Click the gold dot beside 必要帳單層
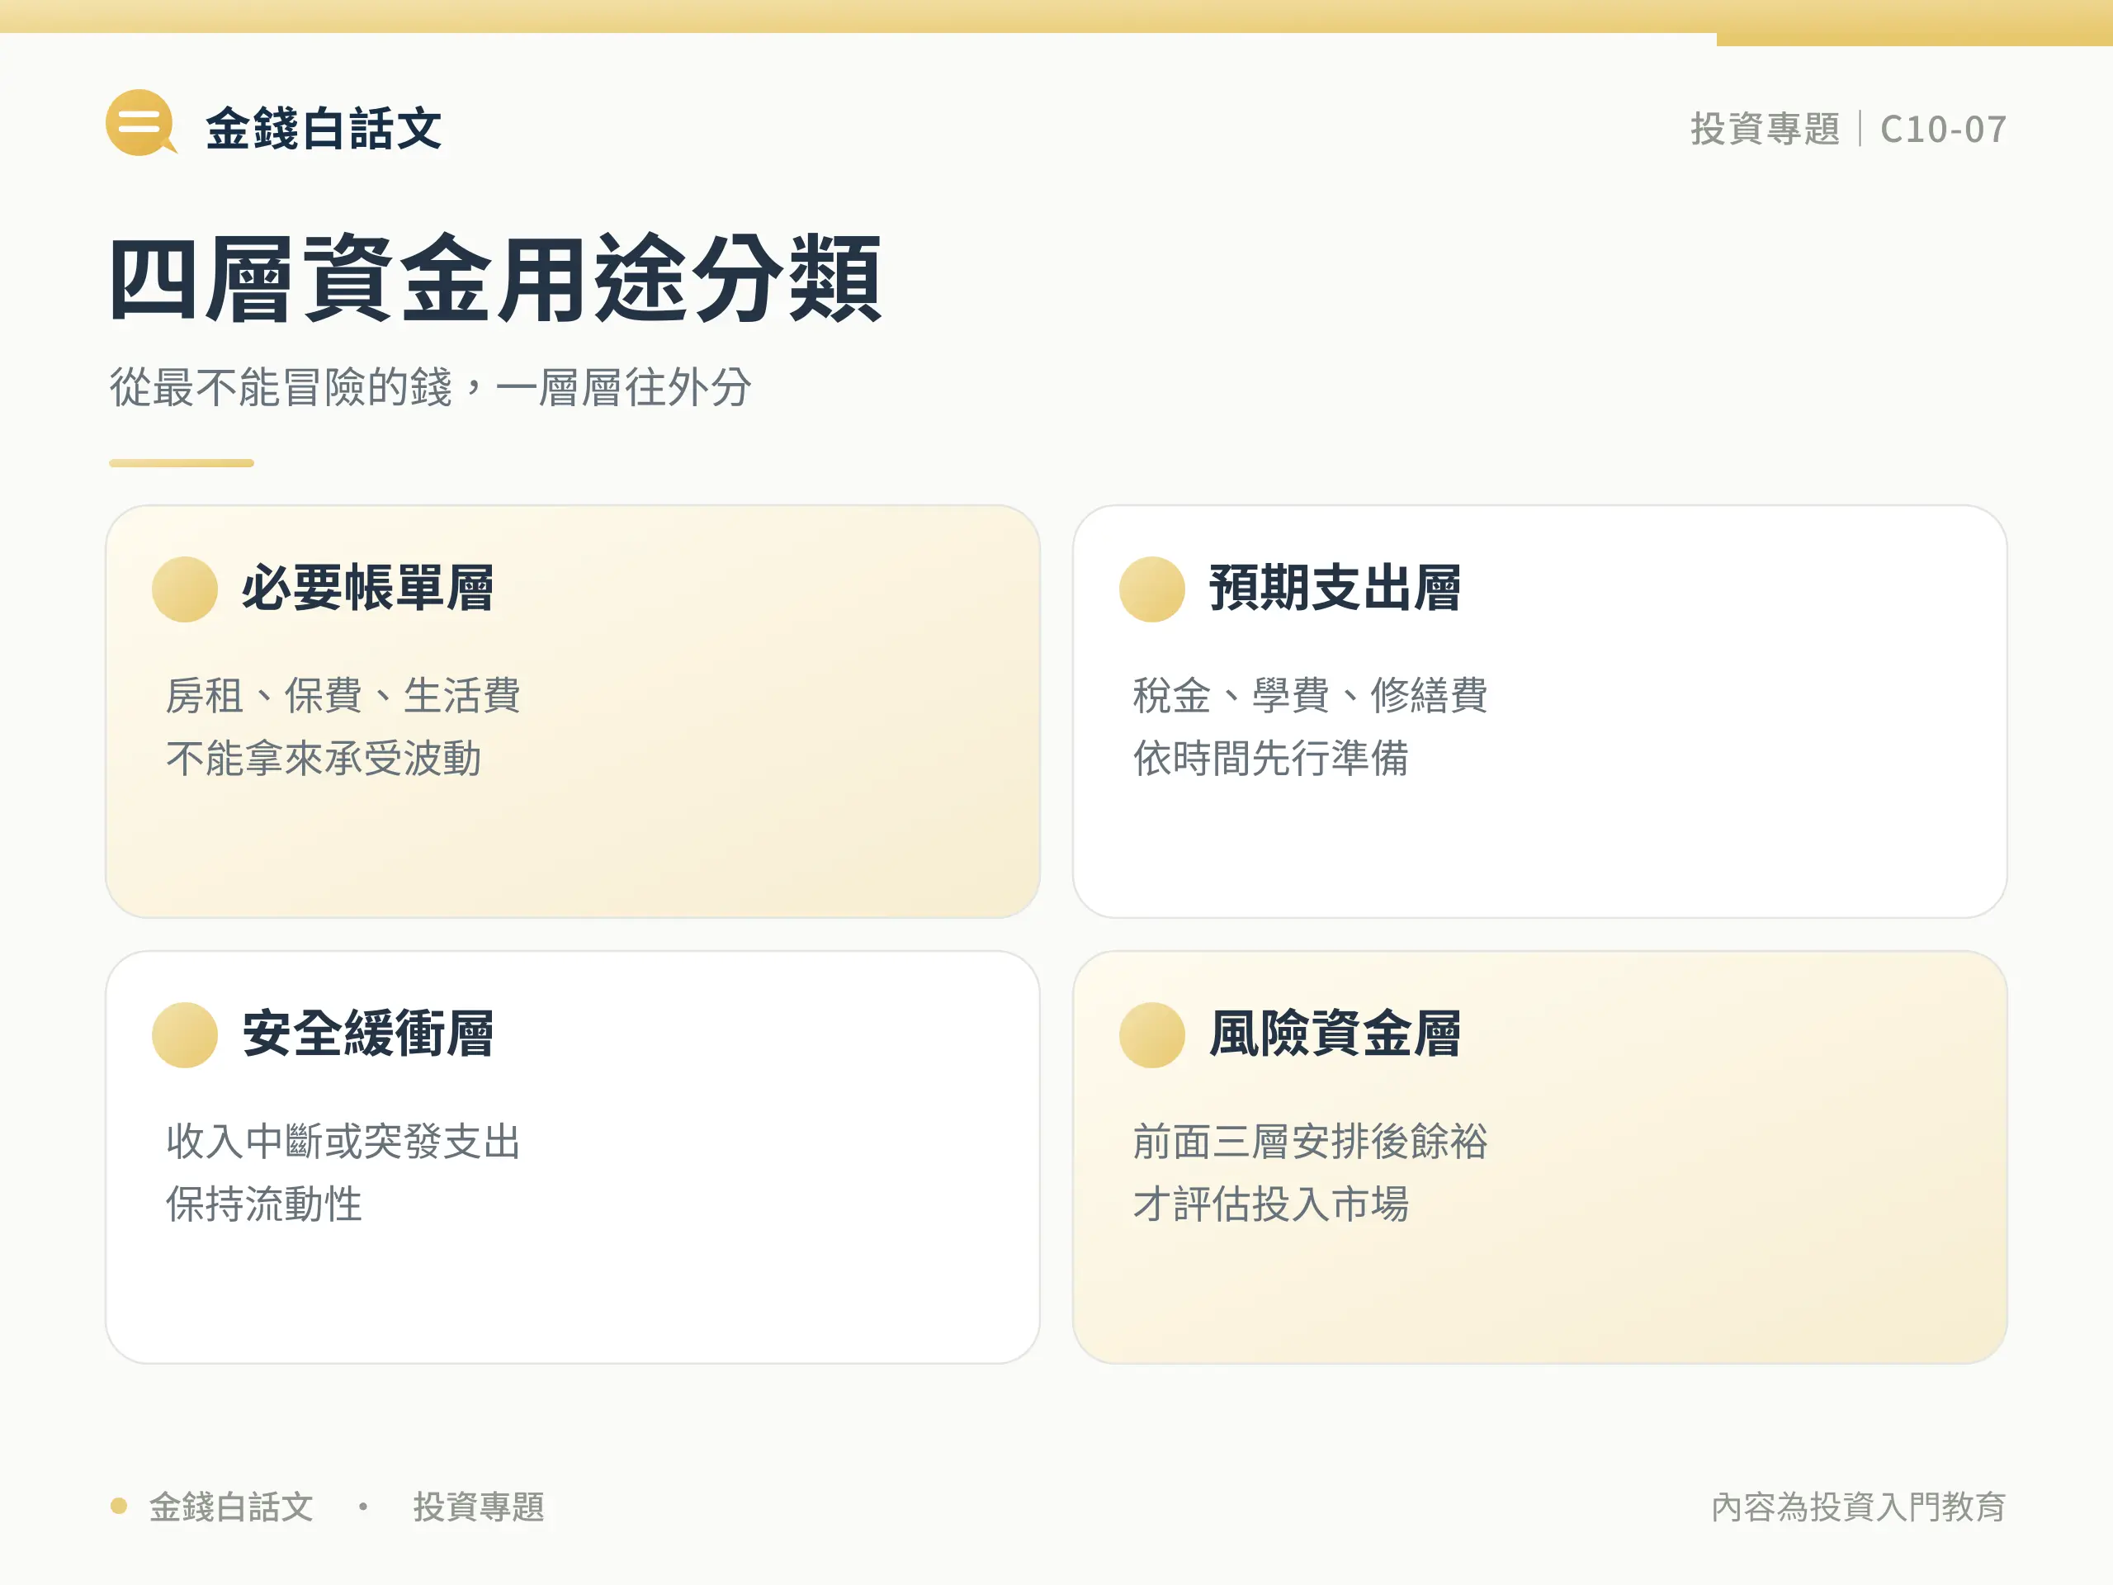 coord(186,589)
